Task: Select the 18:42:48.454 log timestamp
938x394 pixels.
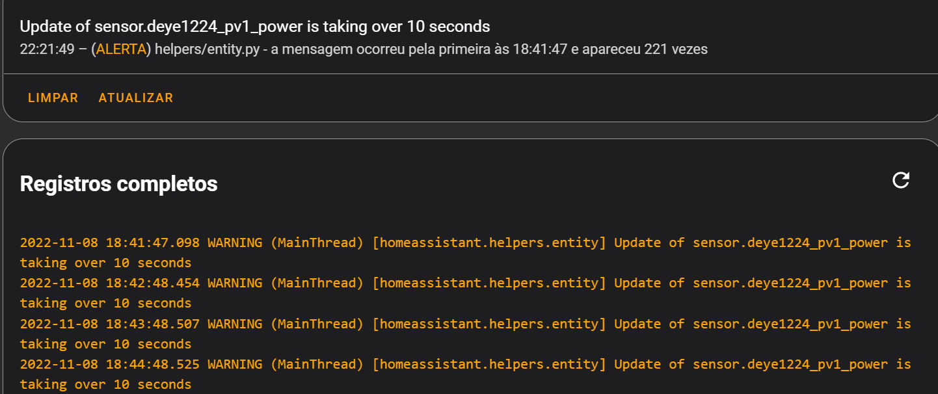Action: coord(152,283)
